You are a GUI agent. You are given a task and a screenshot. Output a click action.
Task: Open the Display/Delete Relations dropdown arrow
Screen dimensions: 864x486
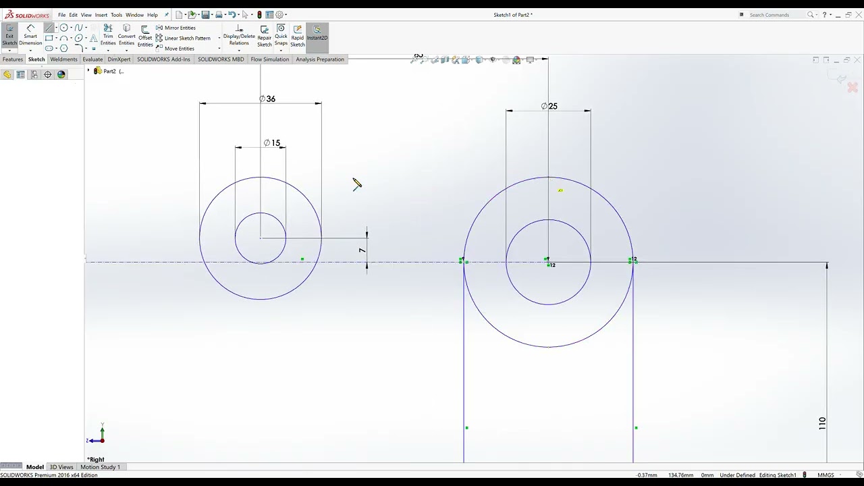tap(239, 51)
